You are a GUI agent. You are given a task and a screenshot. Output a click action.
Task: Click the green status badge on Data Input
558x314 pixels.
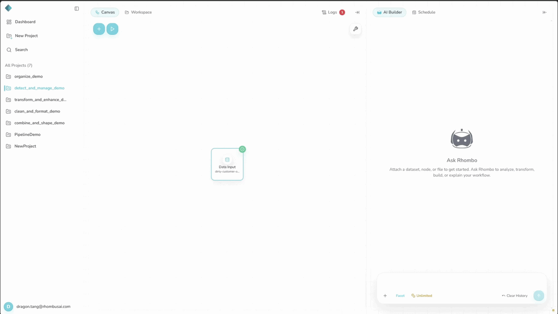click(x=242, y=149)
